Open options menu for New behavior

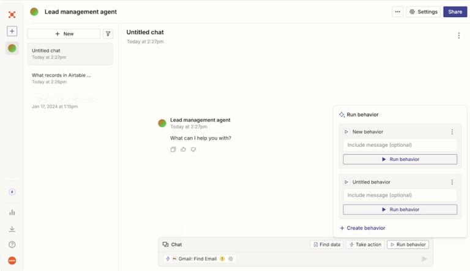click(x=452, y=132)
